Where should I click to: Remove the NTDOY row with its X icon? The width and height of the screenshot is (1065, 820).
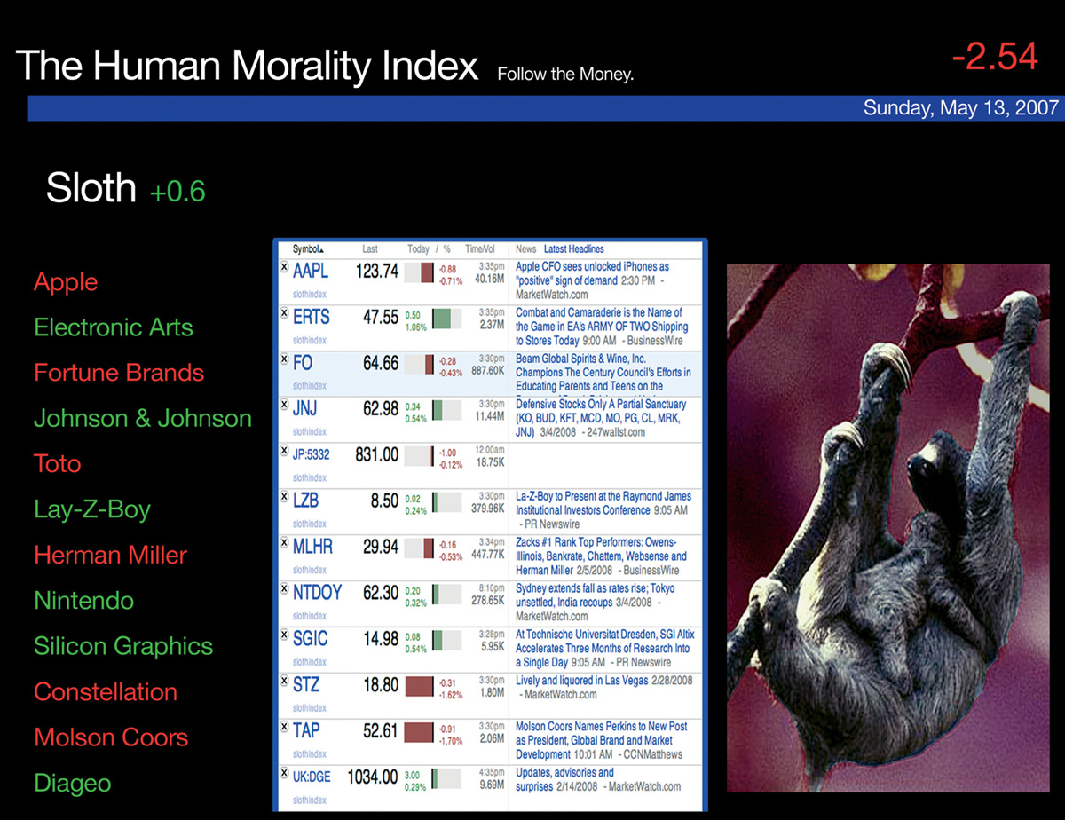point(284,588)
